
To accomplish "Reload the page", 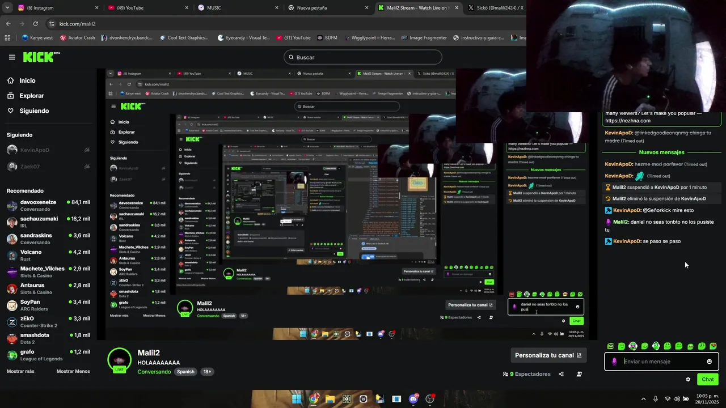I will [35, 24].
